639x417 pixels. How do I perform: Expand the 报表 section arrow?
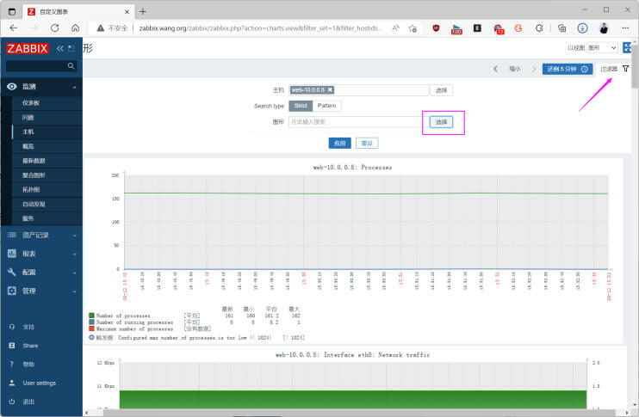(74, 254)
